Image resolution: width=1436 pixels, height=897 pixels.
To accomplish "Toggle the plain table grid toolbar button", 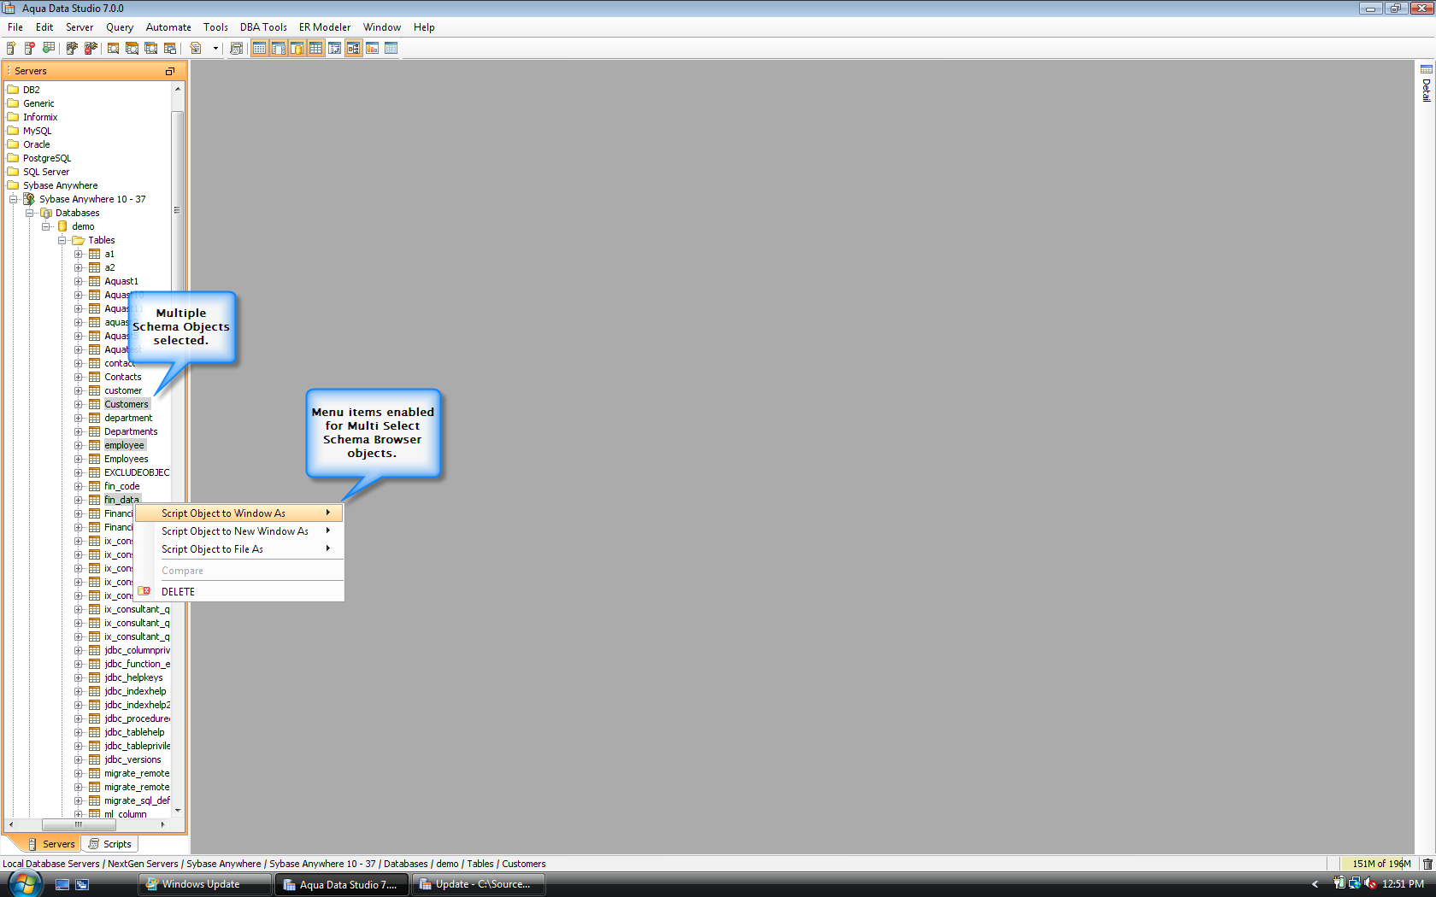I will click(x=315, y=48).
